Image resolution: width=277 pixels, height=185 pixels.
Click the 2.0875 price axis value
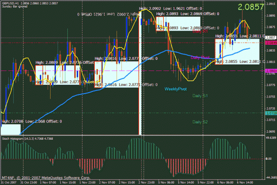point(271,27)
